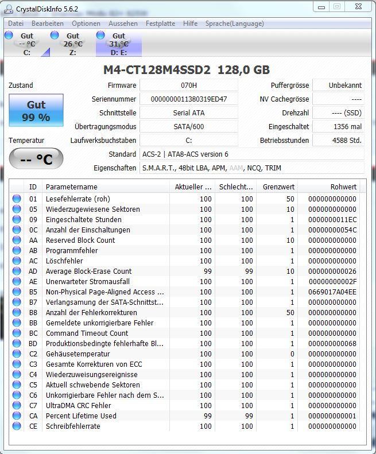Click the Eigenschaften field with S.M.A.R.T.

click(252, 168)
